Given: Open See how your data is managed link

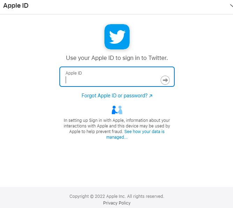Looking at the screenshot, I should coord(135,134).
